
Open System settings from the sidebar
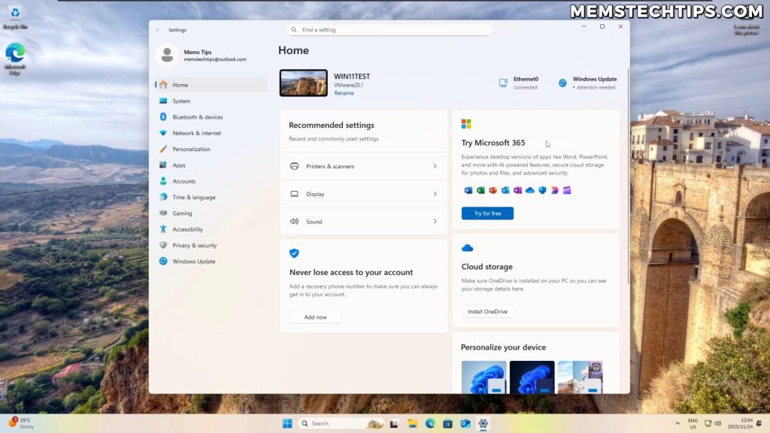click(x=183, y=101)
